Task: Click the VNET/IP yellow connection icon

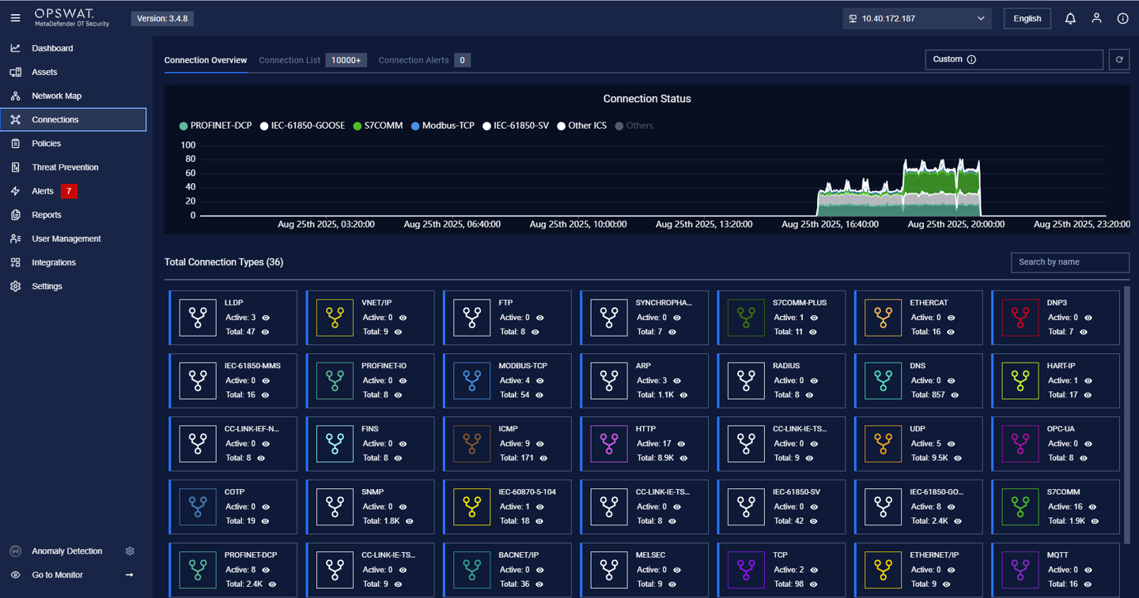Action: [x=335, y=318]
